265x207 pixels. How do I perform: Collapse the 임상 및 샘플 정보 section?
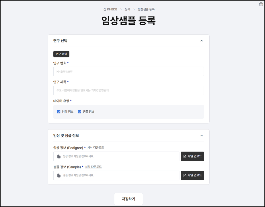coord(202,135)
